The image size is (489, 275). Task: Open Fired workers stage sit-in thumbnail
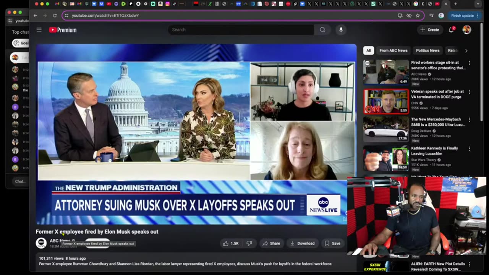[386, 72]
